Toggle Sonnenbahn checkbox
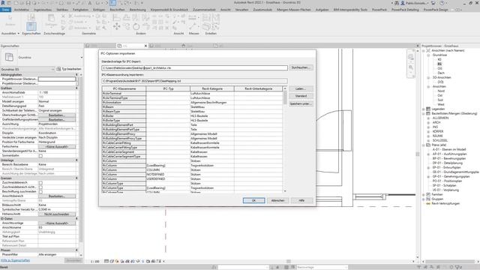 (40, 156)
